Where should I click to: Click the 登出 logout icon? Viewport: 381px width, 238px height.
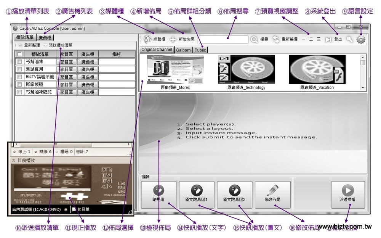[328, 39]
